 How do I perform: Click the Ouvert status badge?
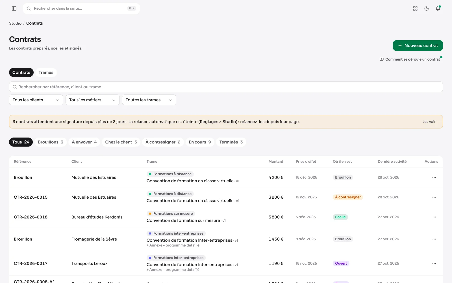(341, 263)
